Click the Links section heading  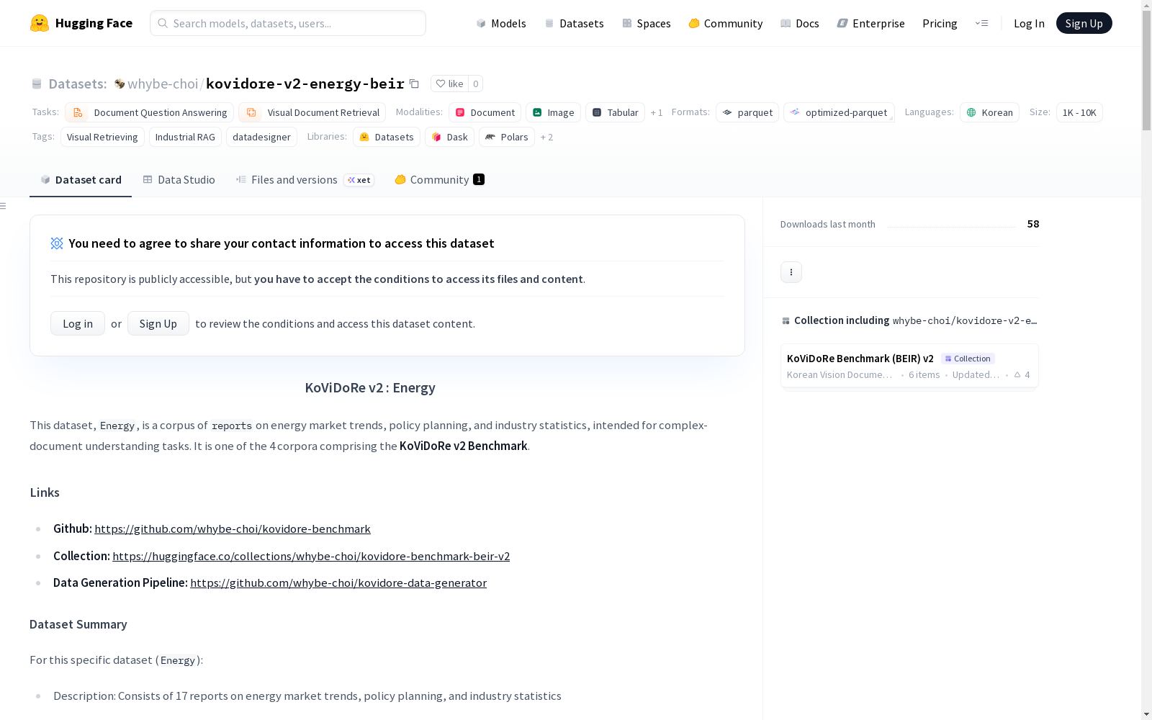[x=45, y=492]
